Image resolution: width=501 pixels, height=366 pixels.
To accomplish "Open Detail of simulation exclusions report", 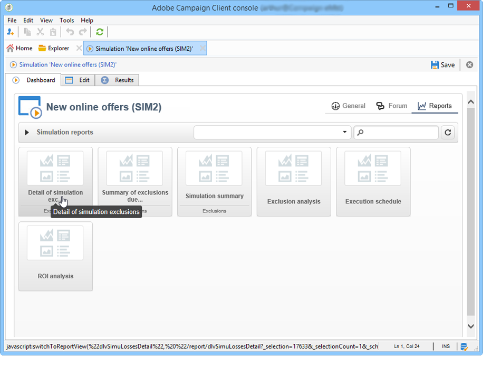I will 55,181.
